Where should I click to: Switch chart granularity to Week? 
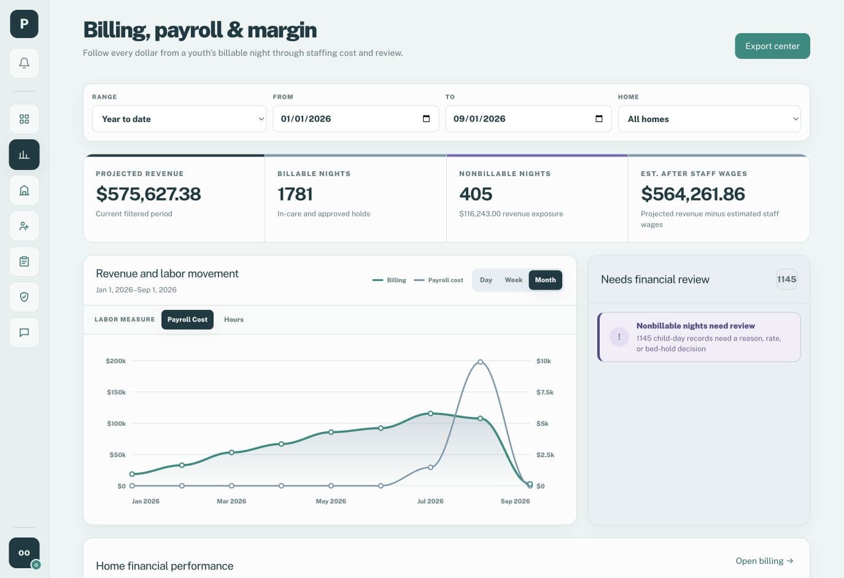coord(514,280)
